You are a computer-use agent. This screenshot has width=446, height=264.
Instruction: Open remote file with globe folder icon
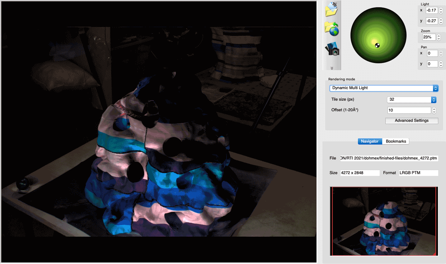tap(332, 29)
